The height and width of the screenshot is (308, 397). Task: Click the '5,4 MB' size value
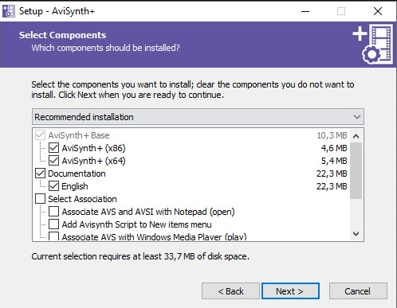[x=334, y=161]
